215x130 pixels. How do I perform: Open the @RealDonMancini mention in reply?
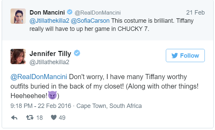[x=39, y=77]
